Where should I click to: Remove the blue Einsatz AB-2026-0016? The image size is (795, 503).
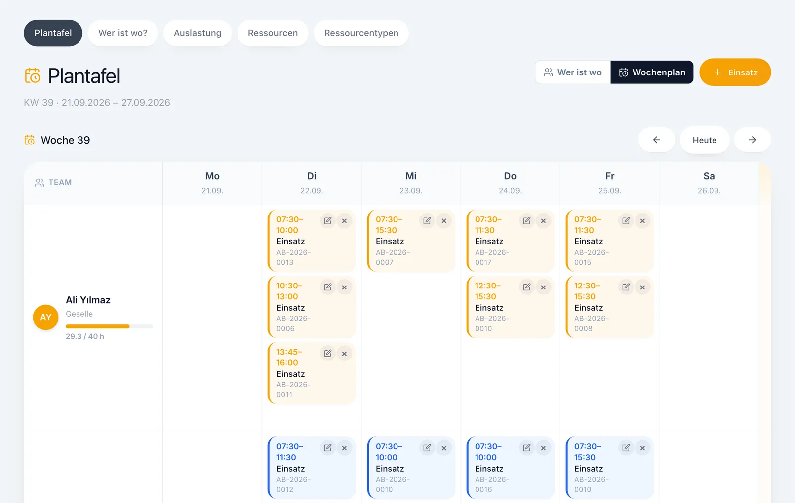pyautogui.click(x=543, y=448)
